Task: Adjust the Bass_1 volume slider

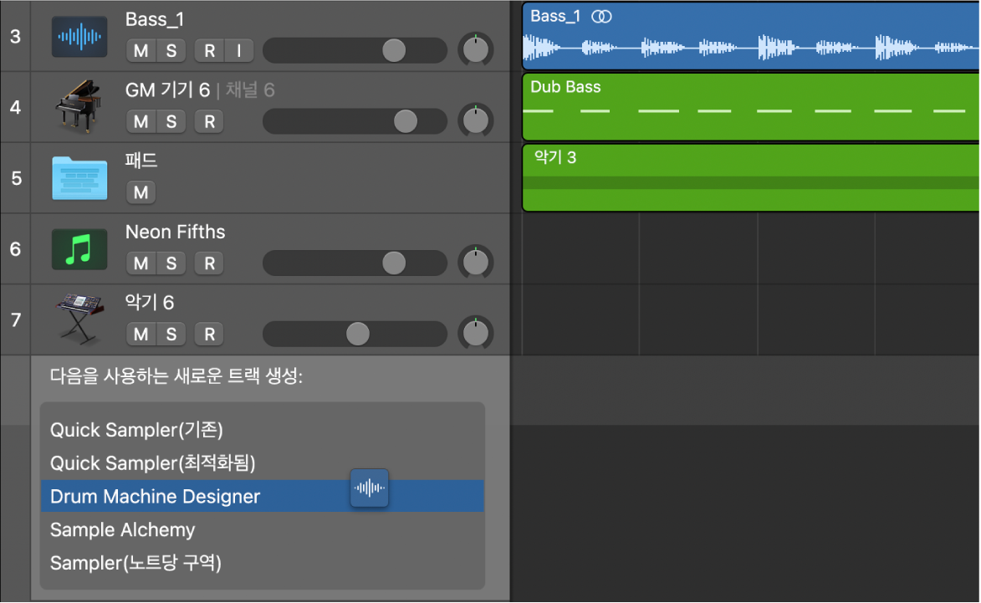Action: click(393, 50)
